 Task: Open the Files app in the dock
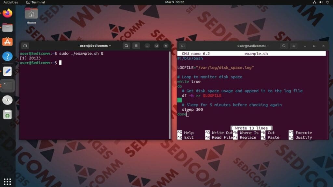[7, 28]
